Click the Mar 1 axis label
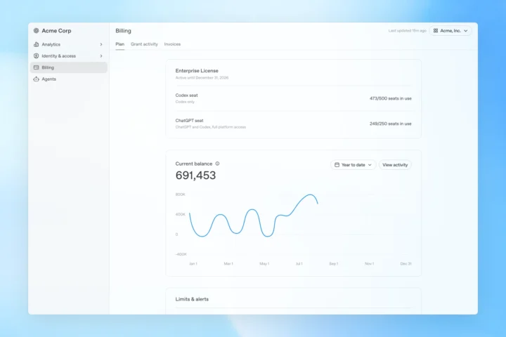The width and height of the screenshot is (506, 337). point(228,263)
